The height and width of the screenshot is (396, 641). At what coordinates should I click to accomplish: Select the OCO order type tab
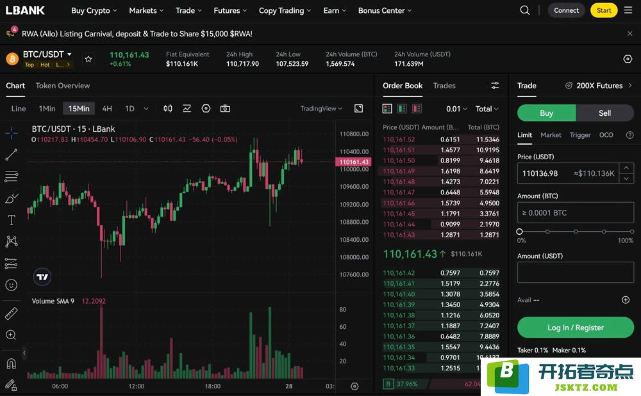pyautogui.click(x=606, y=135)
